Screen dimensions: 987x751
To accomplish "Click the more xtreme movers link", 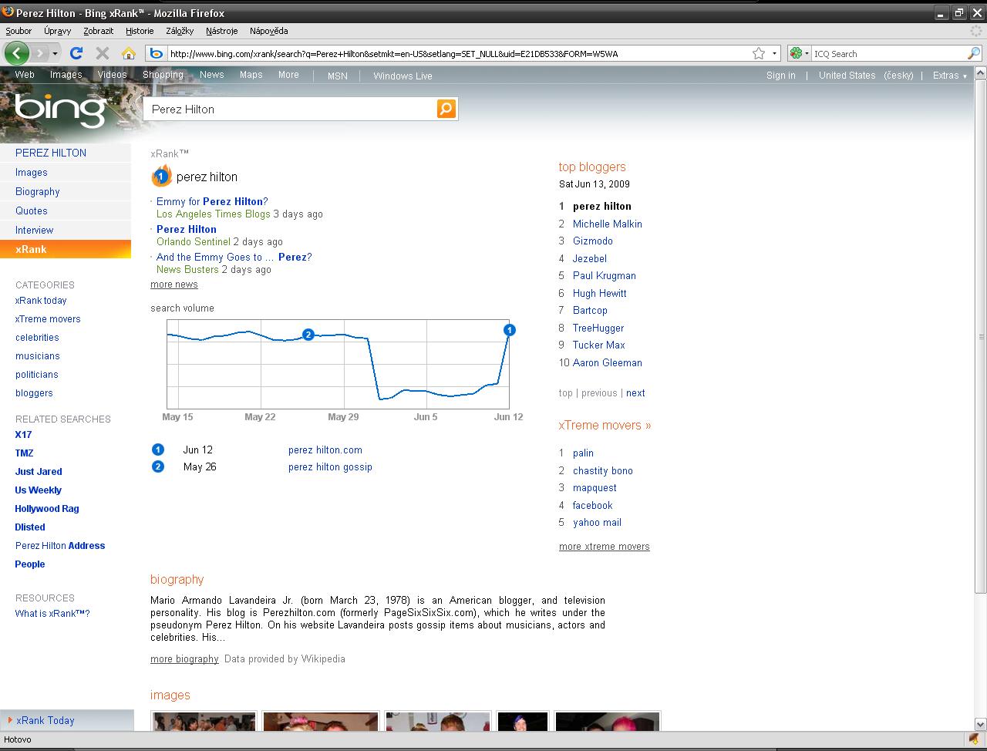I will point(604,547).
